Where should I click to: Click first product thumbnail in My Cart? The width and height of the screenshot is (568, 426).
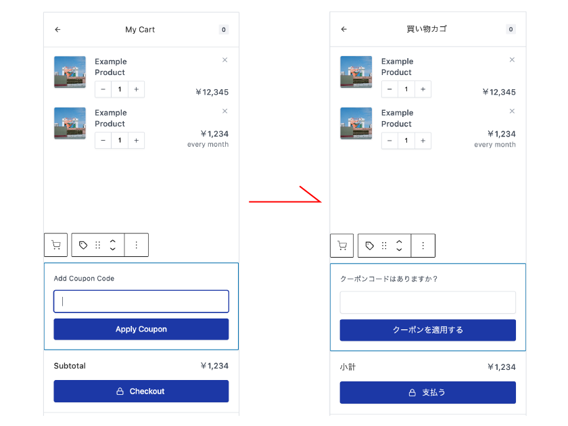click(70, 72)
